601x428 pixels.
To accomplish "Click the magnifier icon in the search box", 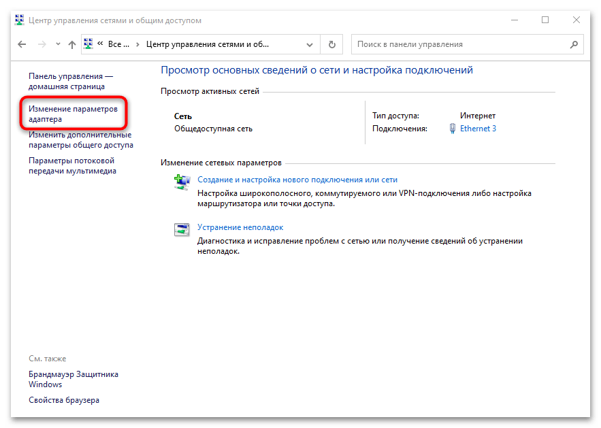I will tap(574, 44).
